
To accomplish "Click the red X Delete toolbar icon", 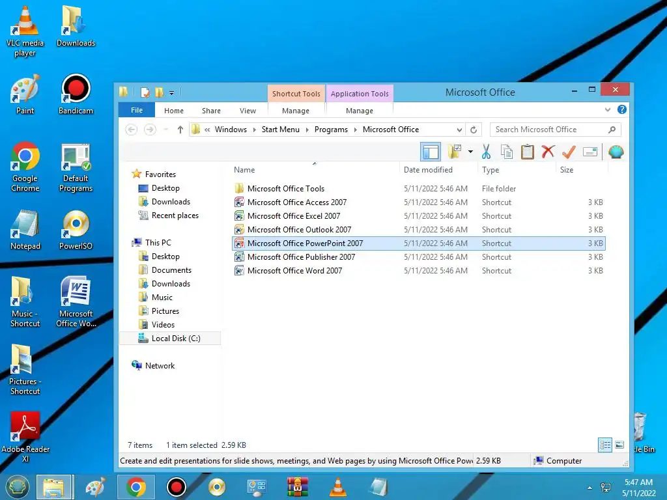I will (x=548, y=151).
